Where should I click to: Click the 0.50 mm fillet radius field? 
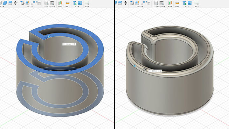coord(154,70)
